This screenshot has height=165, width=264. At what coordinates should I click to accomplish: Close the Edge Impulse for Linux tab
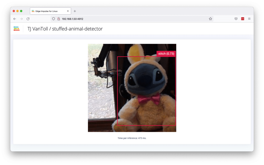68,11
